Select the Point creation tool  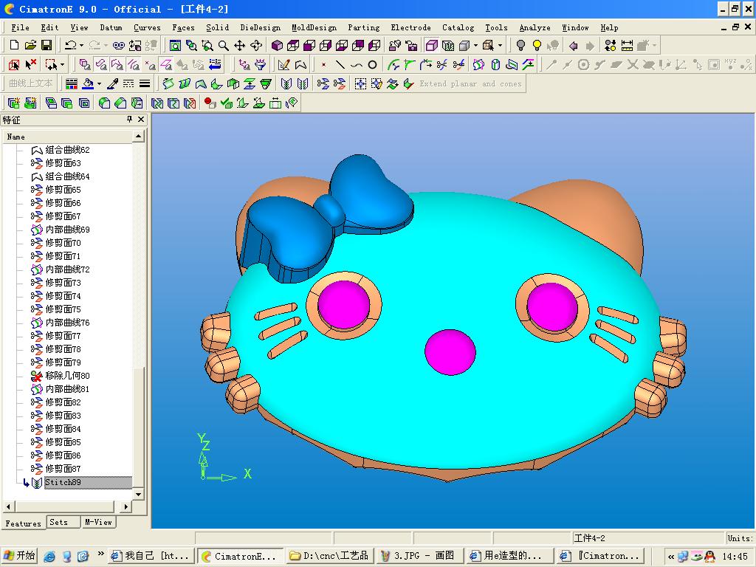(324, 65)
